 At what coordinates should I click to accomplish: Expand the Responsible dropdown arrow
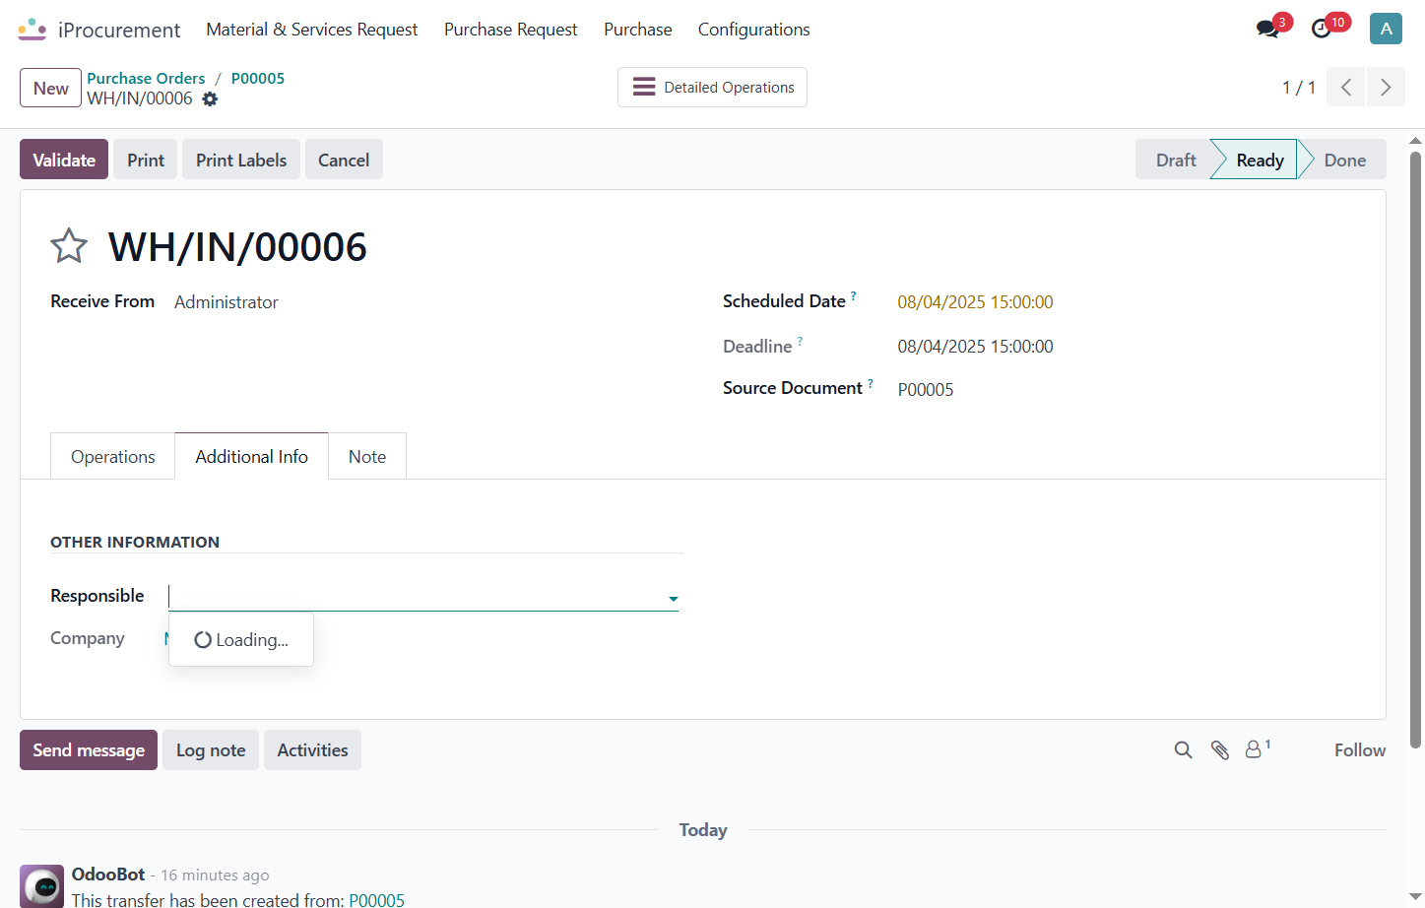click(674, 598)
